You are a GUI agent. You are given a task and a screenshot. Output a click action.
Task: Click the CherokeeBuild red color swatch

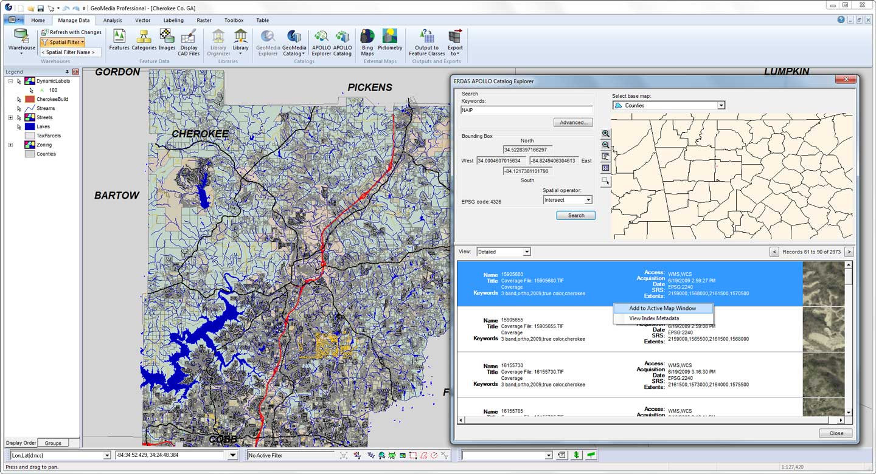coord(30,99)
